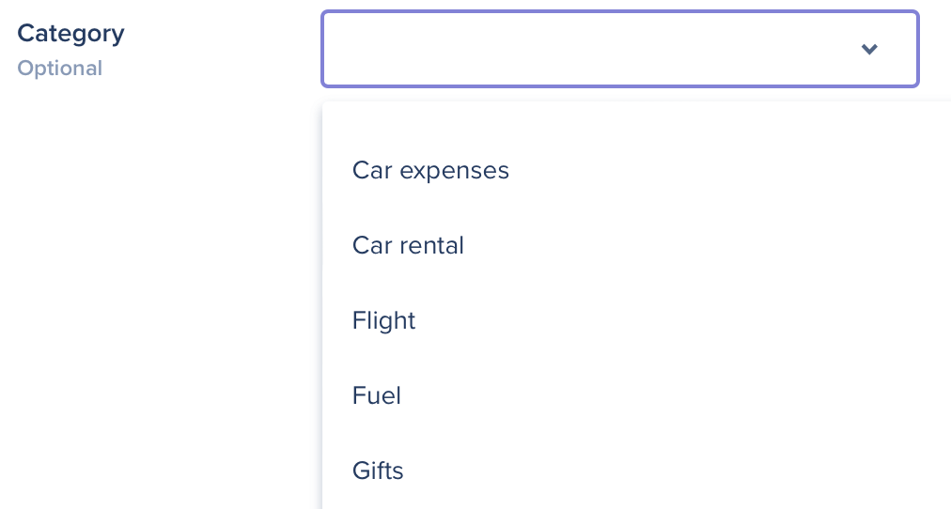Image resolution: width=951 pixels, height=509 pixels.
Task: Mark this expense as Flight
Action: pos(383,320)
